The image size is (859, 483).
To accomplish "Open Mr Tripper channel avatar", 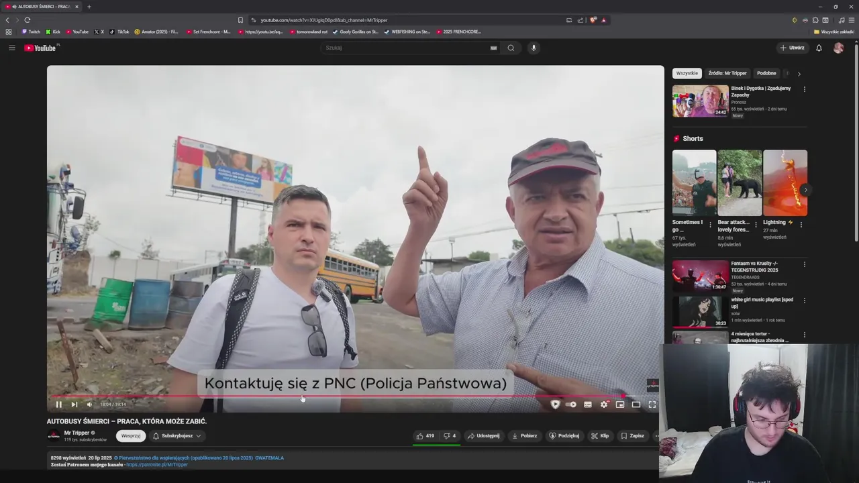I will tap(54, 436).
